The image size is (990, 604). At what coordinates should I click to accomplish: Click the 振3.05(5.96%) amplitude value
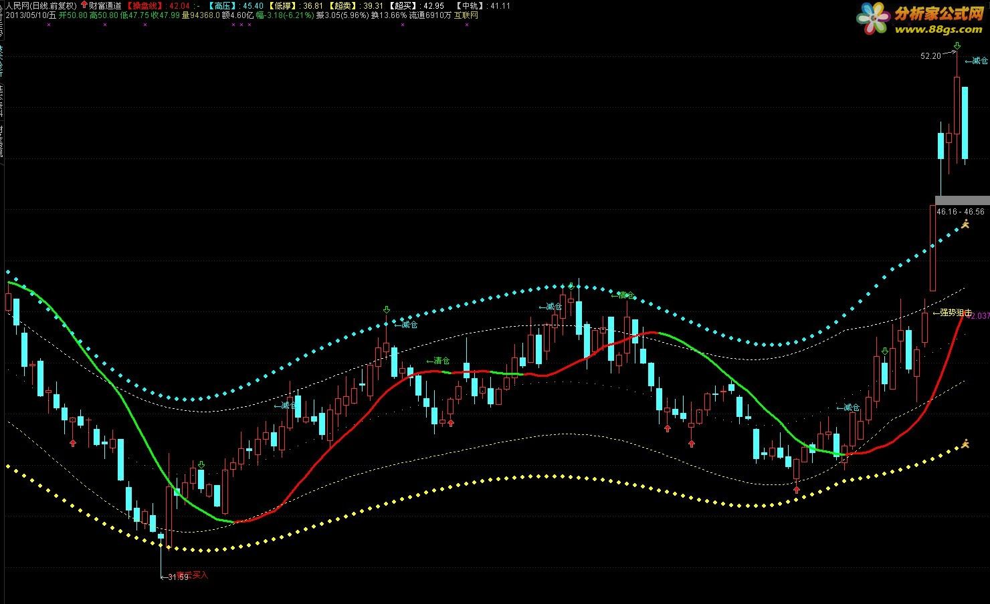[x=342, y=15]
